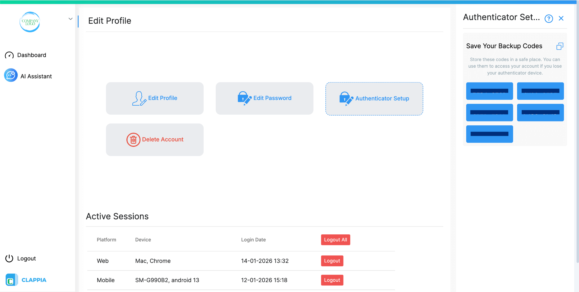Select the first backup code
Viewport: 579px width, 292px height.
click(489, 91)
